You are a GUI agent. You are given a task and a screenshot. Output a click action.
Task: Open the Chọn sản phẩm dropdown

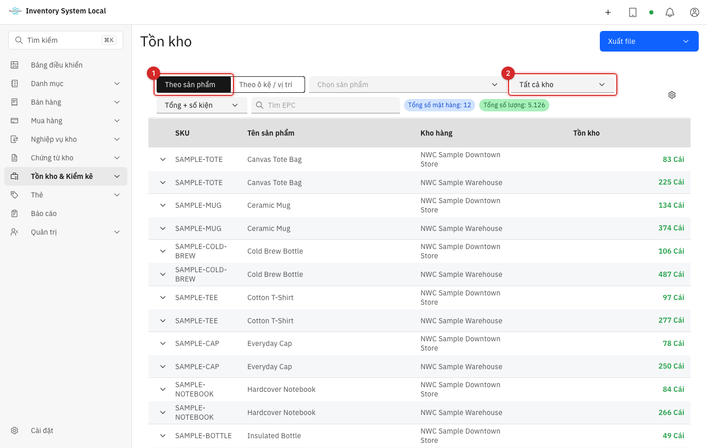(x=408, y=85)
